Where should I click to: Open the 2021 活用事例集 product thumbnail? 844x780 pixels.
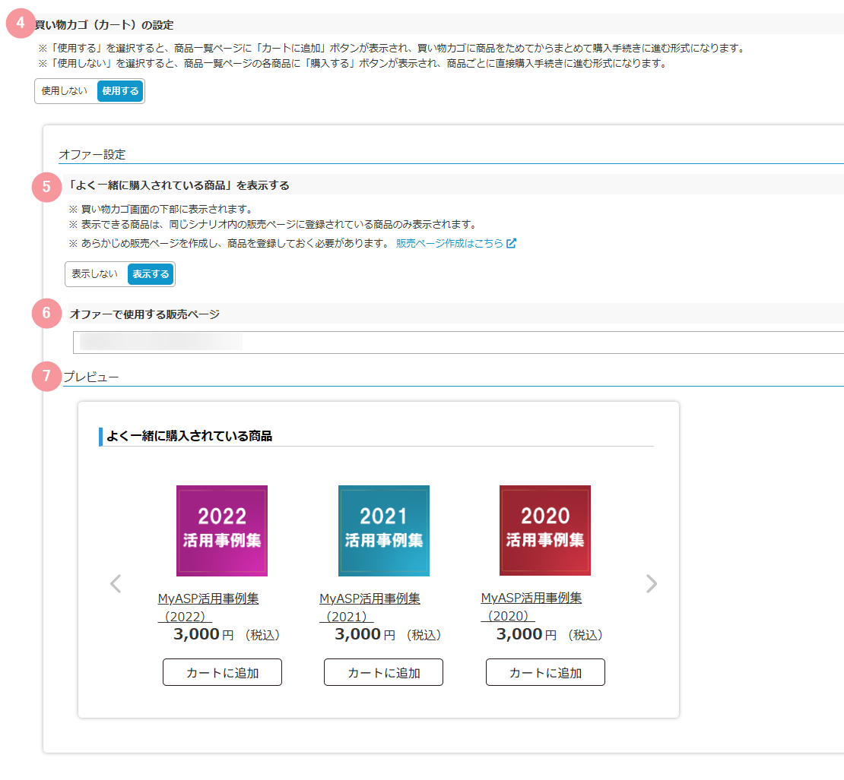tap(384, 531)
